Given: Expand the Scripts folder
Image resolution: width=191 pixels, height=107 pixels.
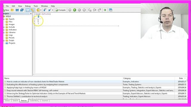Looking at the screenshot, I should [4, 40].
